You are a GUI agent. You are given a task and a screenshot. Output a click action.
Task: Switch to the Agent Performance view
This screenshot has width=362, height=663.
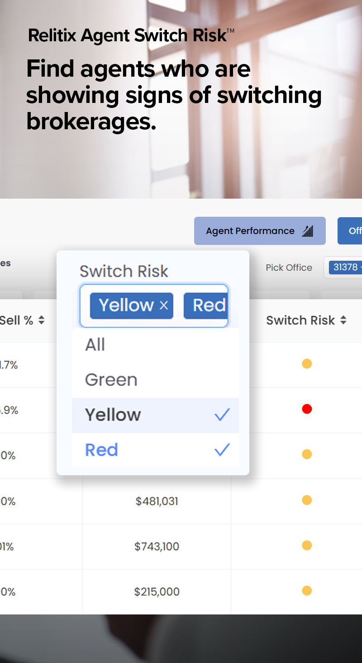(260, 231)
